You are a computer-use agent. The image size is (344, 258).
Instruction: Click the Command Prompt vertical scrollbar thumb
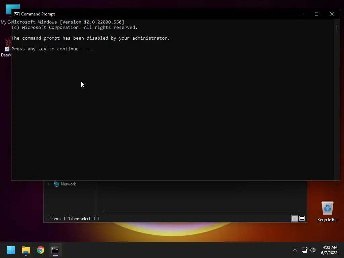click(x=337, y=28)
